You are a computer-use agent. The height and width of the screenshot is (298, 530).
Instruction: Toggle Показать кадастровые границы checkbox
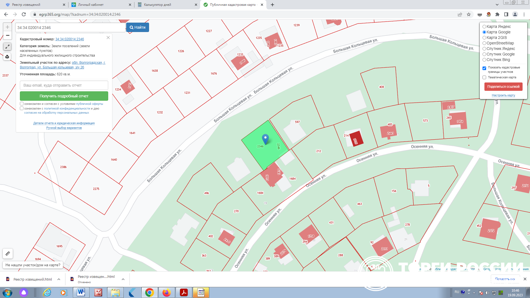point(484,68)
